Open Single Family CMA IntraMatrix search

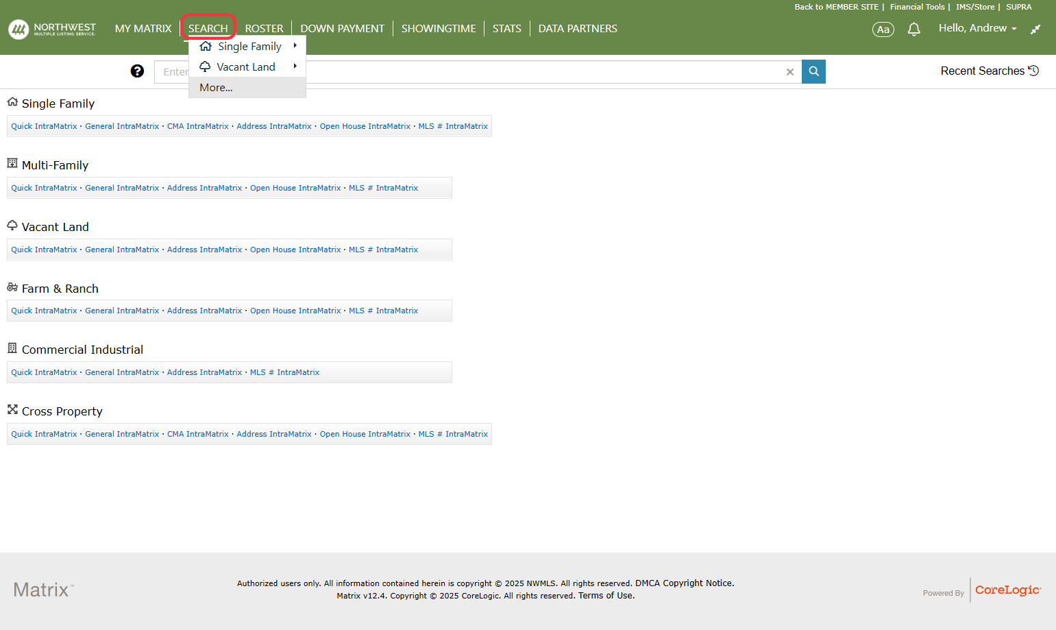[198, 126]
